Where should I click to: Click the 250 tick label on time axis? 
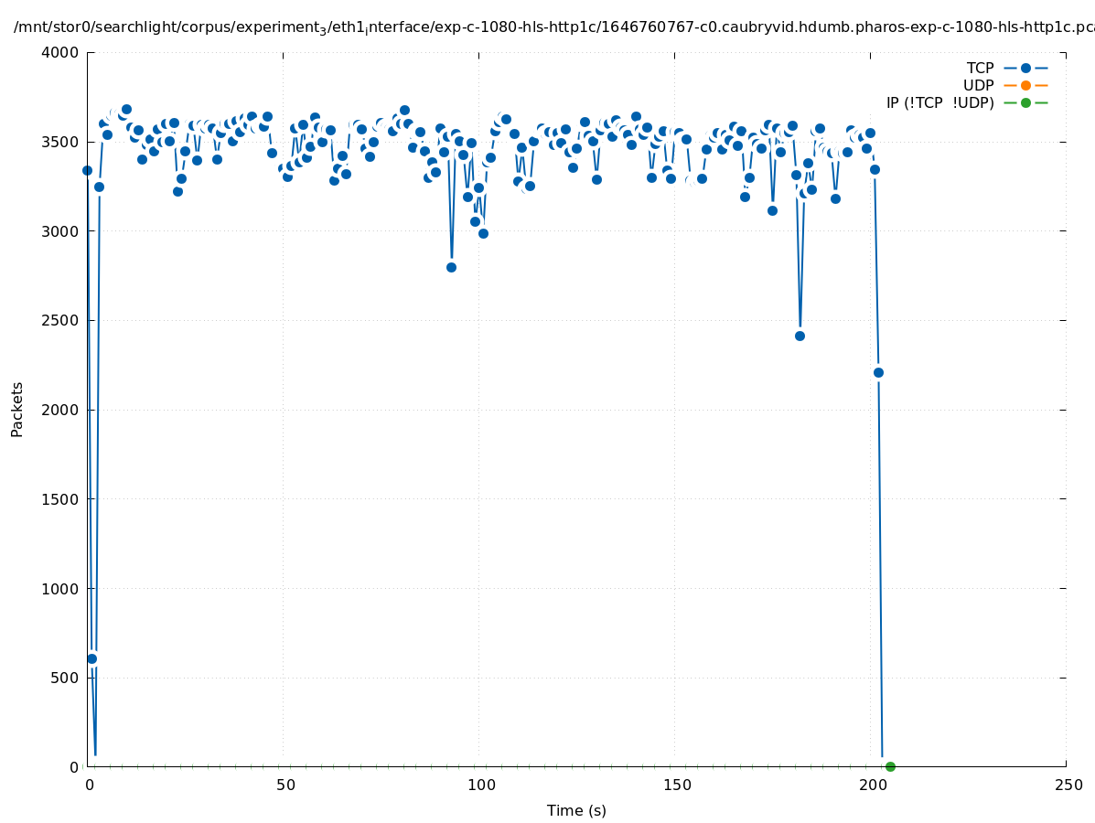click(x=1066, y=785)
